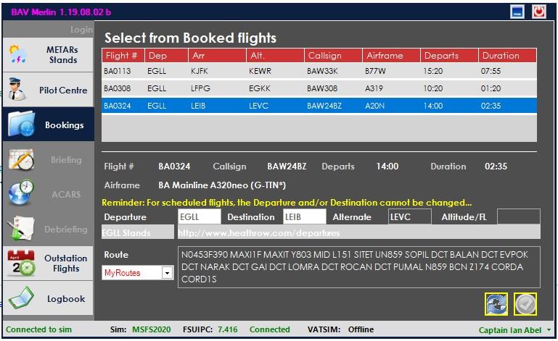Open the heathrow.com departures link
This screenshot has width=558, height=341.
point(259,233)
